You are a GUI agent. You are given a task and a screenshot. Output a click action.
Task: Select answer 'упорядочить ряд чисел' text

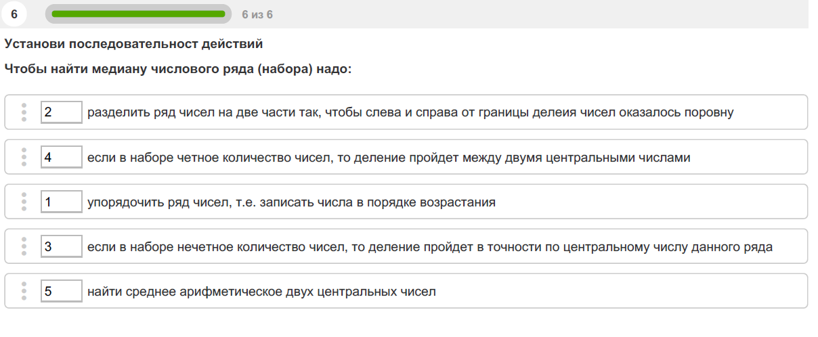pos(291,202)
